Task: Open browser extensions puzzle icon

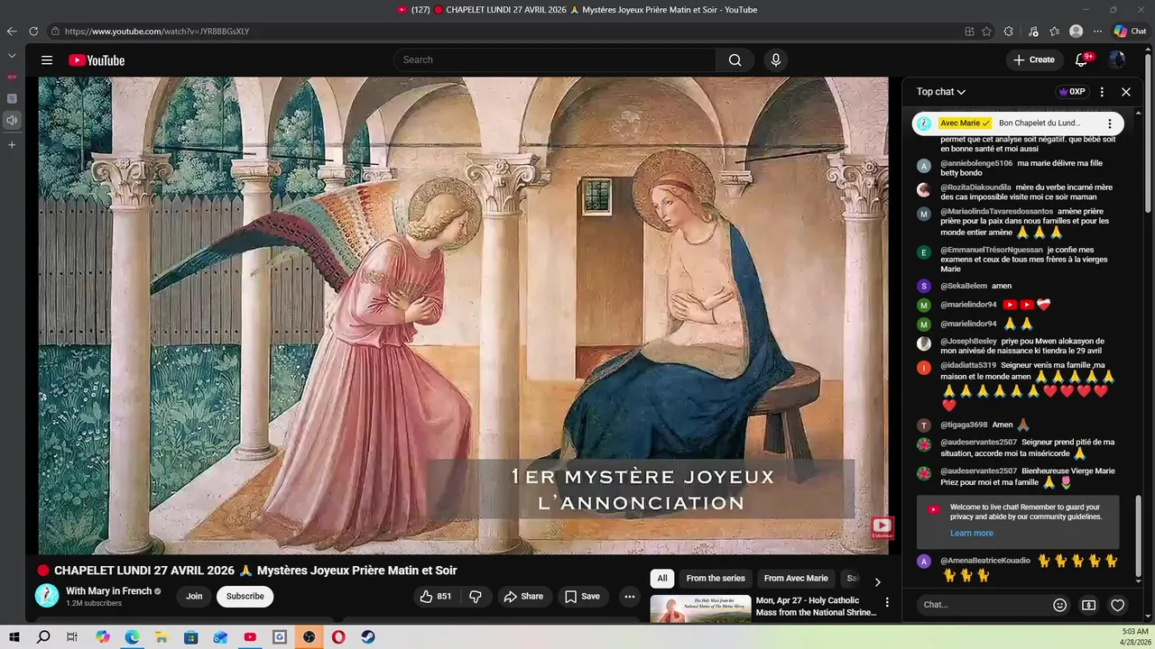Action: tap(1009, 31)
